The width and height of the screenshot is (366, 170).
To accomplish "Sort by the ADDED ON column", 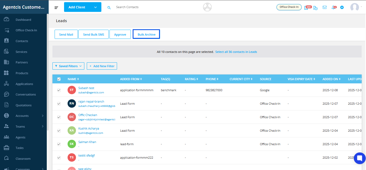I will 331,79.
